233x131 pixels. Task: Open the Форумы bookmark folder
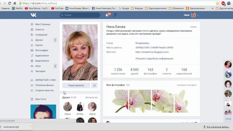[x=137, y=8]
